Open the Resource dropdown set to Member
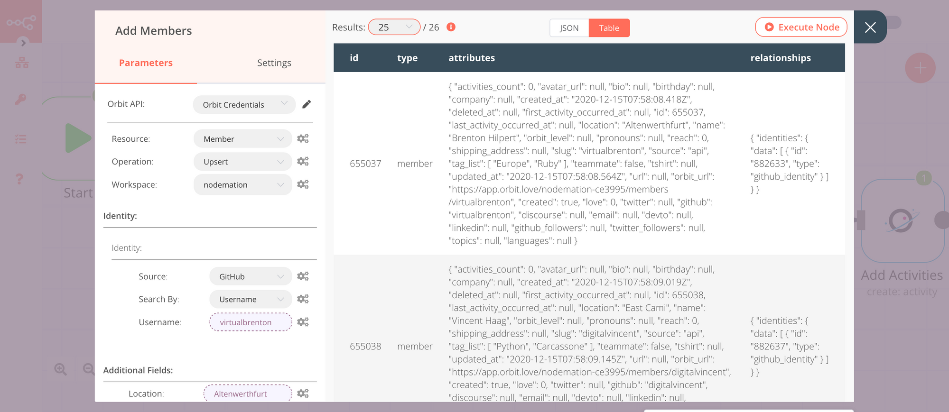 243,139
